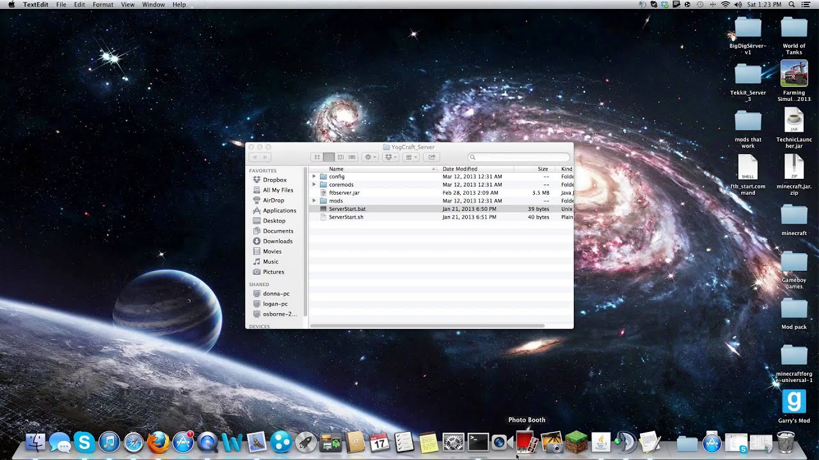Select shared computer donna-pc in sidebar
The image size is (819, 460).
(x=276, y=294)
